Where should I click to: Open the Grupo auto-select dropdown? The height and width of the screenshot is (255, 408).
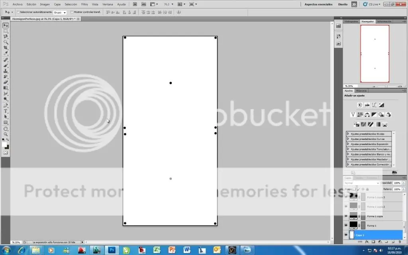coord(60,12)
